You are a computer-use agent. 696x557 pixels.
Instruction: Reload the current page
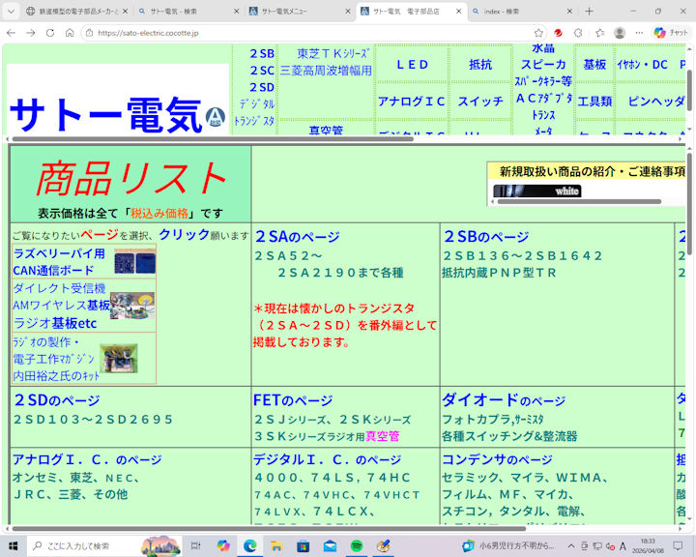(50, 33)
